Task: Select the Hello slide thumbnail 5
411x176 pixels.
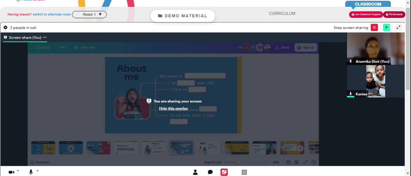Action: click(154, 148)
